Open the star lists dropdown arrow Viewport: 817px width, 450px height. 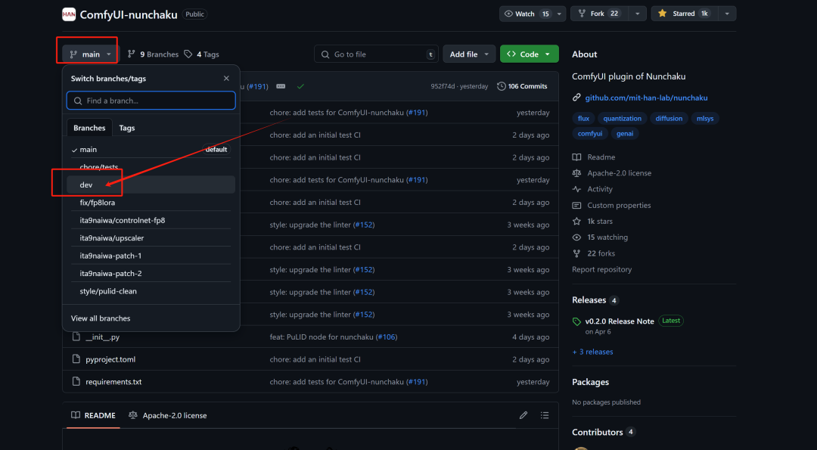[727, 14]
